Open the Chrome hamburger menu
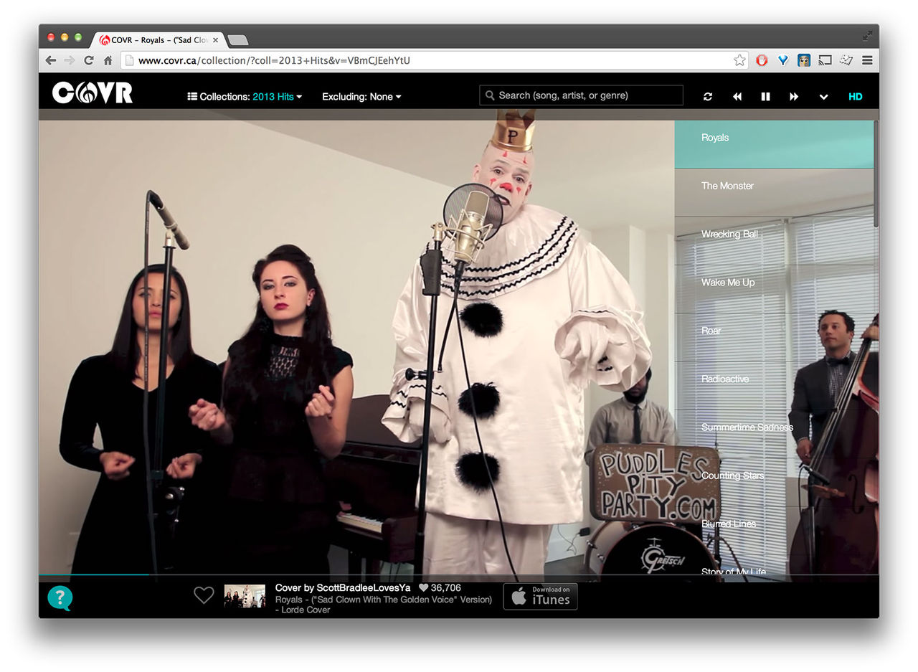 tap(867, 60)
